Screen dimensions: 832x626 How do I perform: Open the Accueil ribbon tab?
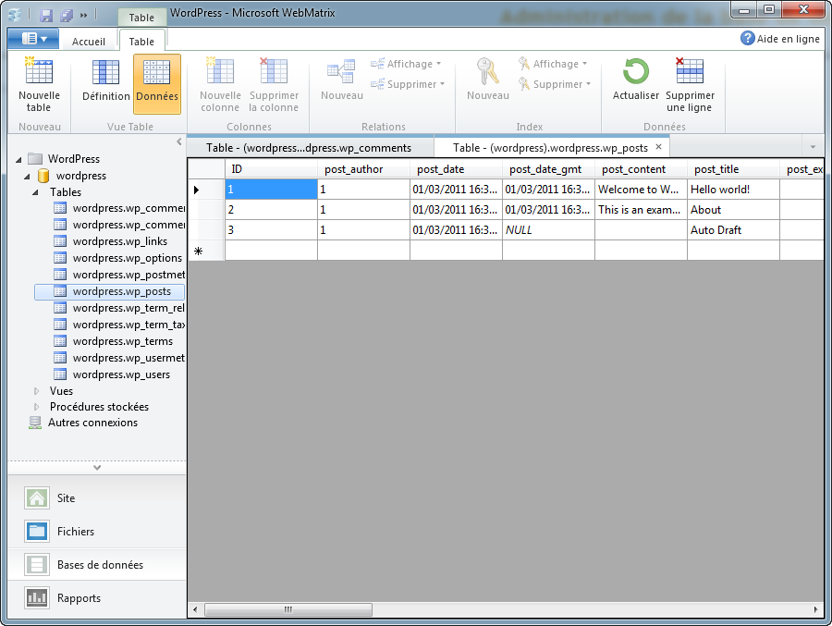tap(89, 42)
